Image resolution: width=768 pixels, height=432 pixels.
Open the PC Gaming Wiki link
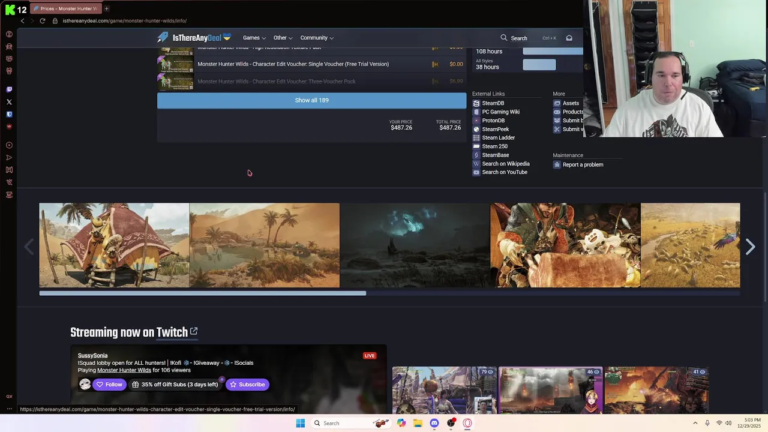496,112
